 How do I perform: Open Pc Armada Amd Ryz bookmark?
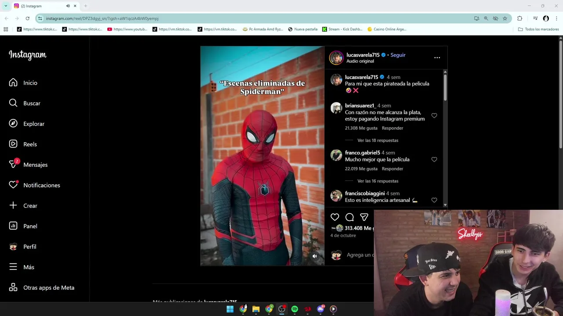pos(263,29)
